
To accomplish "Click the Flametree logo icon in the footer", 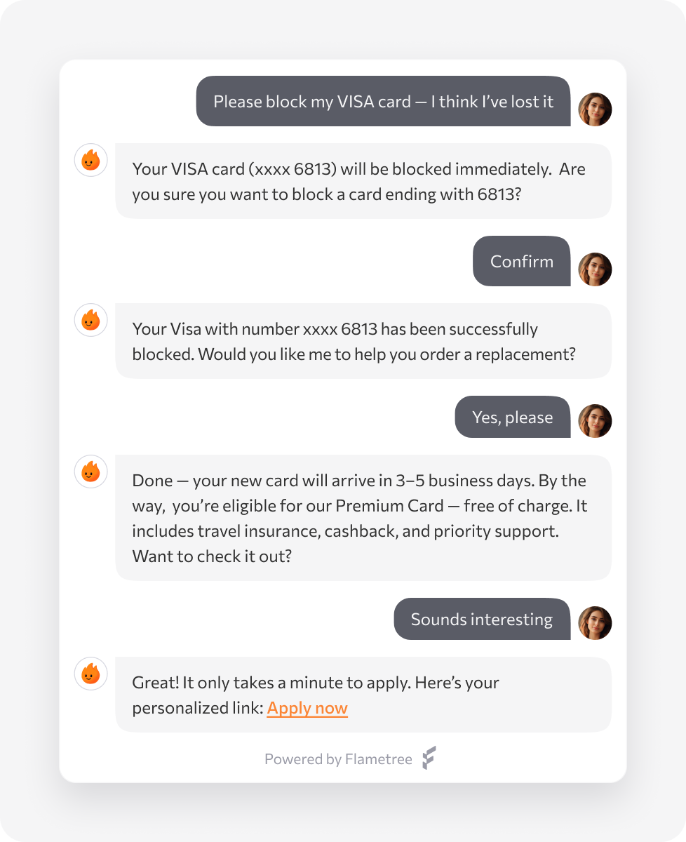I will click(429, 759).
